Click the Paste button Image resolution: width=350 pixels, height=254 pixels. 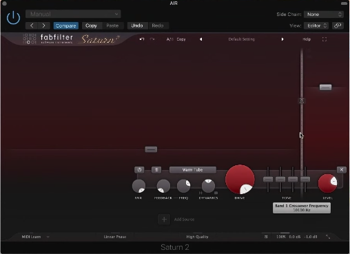pyautogui.click(x=112, y=25)
